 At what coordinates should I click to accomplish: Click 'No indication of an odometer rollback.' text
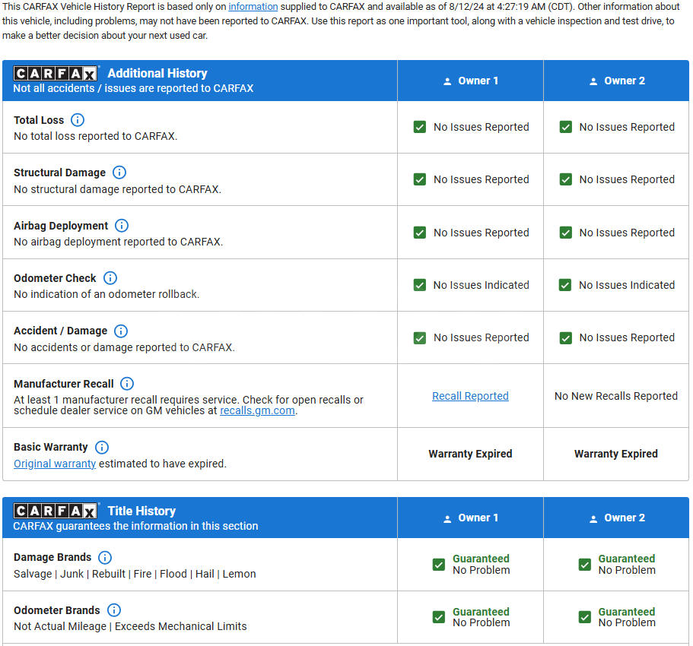tap(106, 295)
